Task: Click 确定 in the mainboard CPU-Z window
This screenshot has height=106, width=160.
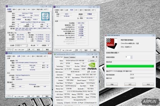Action: click(47, 96)
